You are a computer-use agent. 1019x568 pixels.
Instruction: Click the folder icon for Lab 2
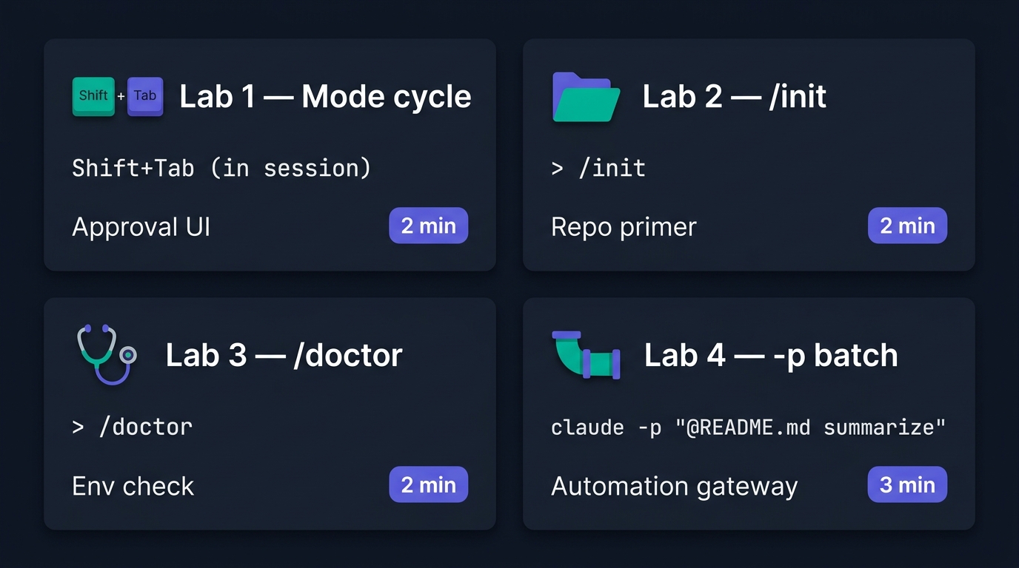coord(586,97)
